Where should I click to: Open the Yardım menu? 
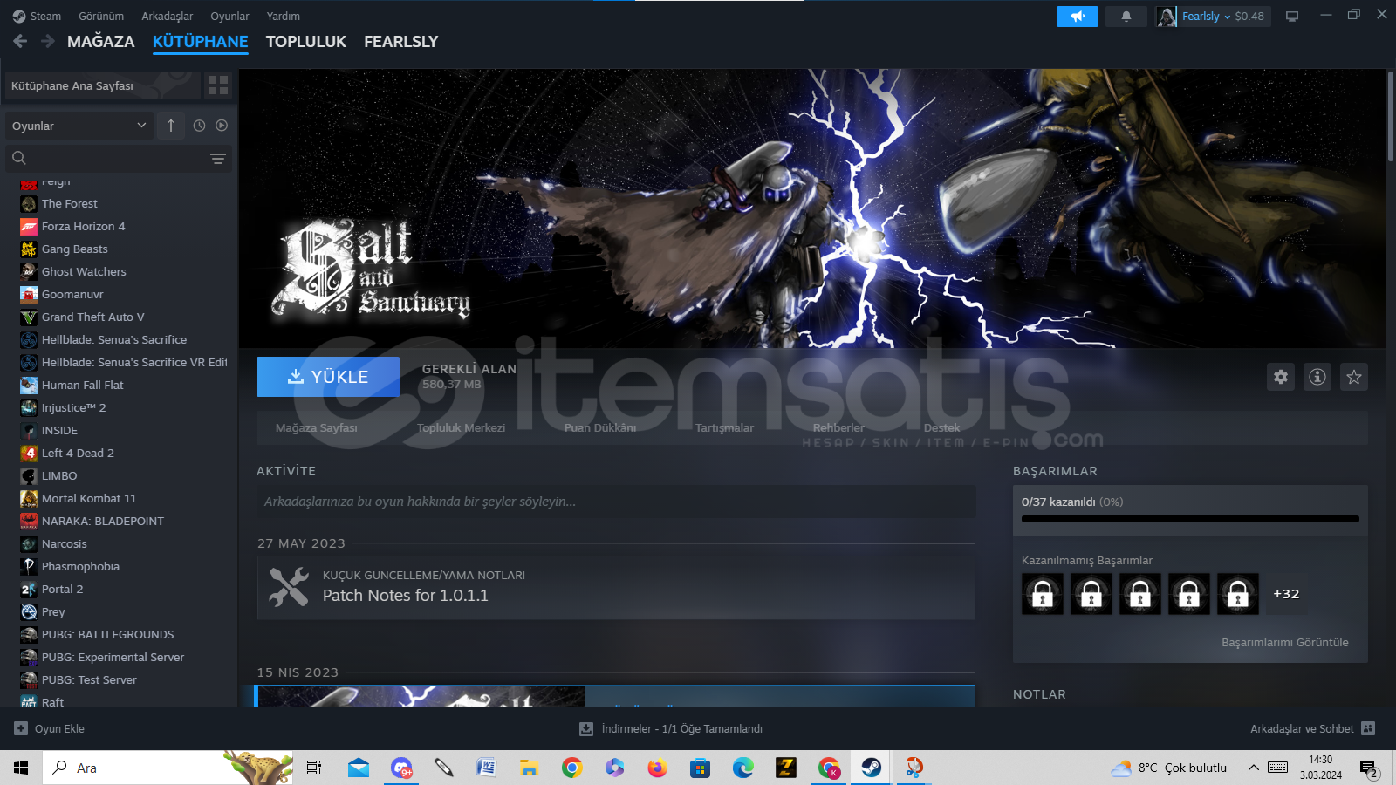[284, 16]
